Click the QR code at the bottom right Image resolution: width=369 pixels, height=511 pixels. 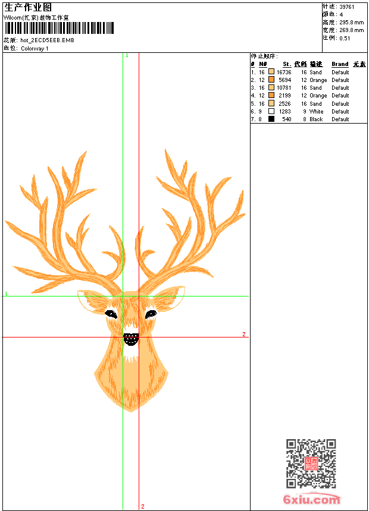click(x=311, y=463)
